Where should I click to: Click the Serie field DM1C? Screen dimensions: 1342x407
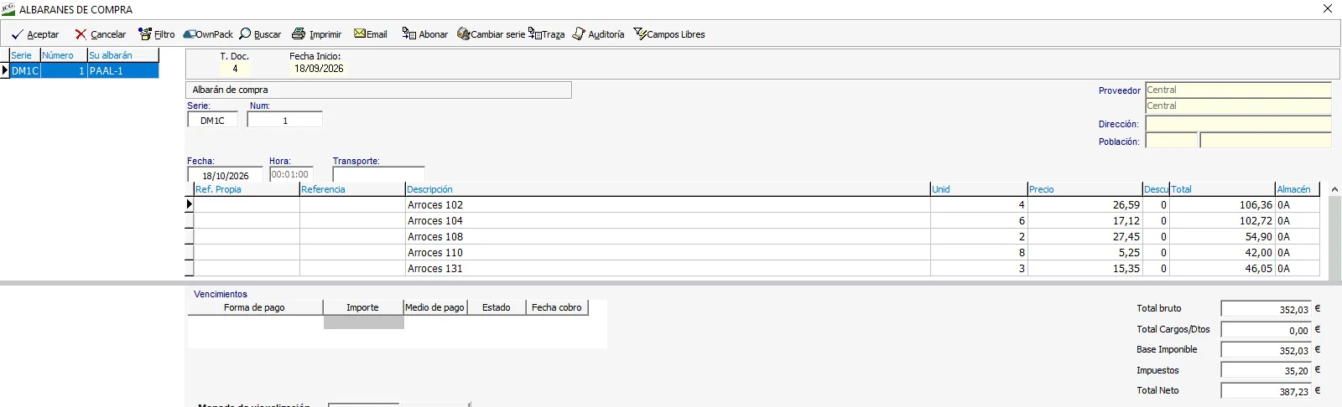(213, 121)
